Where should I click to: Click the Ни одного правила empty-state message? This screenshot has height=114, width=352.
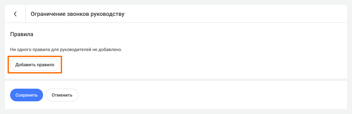66,49
